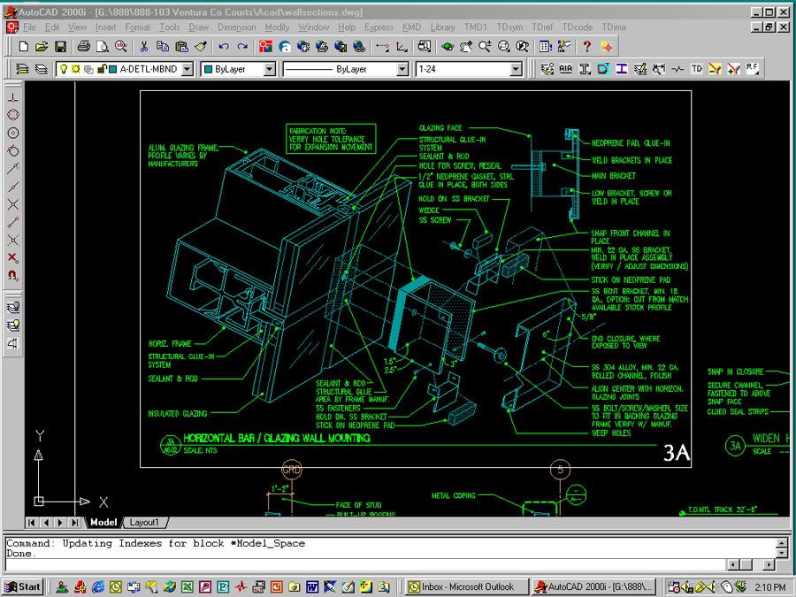This screenshot has height=597, width=796.
Task: Click the command window horizontal scroll right arrow
Action: pyautogui.click(x=768, y=564)
